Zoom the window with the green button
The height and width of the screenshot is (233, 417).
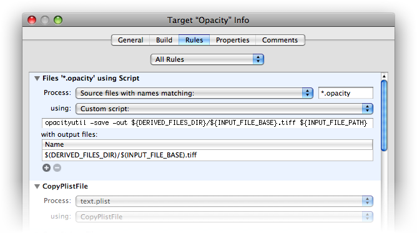(58, 20)
